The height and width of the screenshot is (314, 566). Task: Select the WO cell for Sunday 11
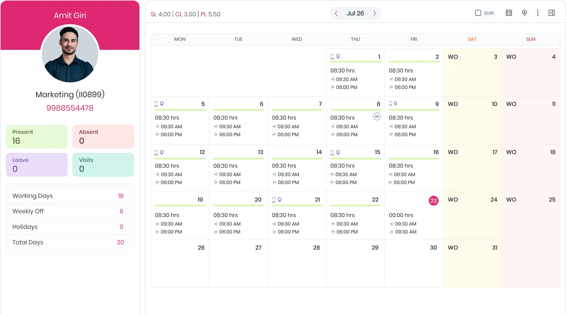click(531, 120)
